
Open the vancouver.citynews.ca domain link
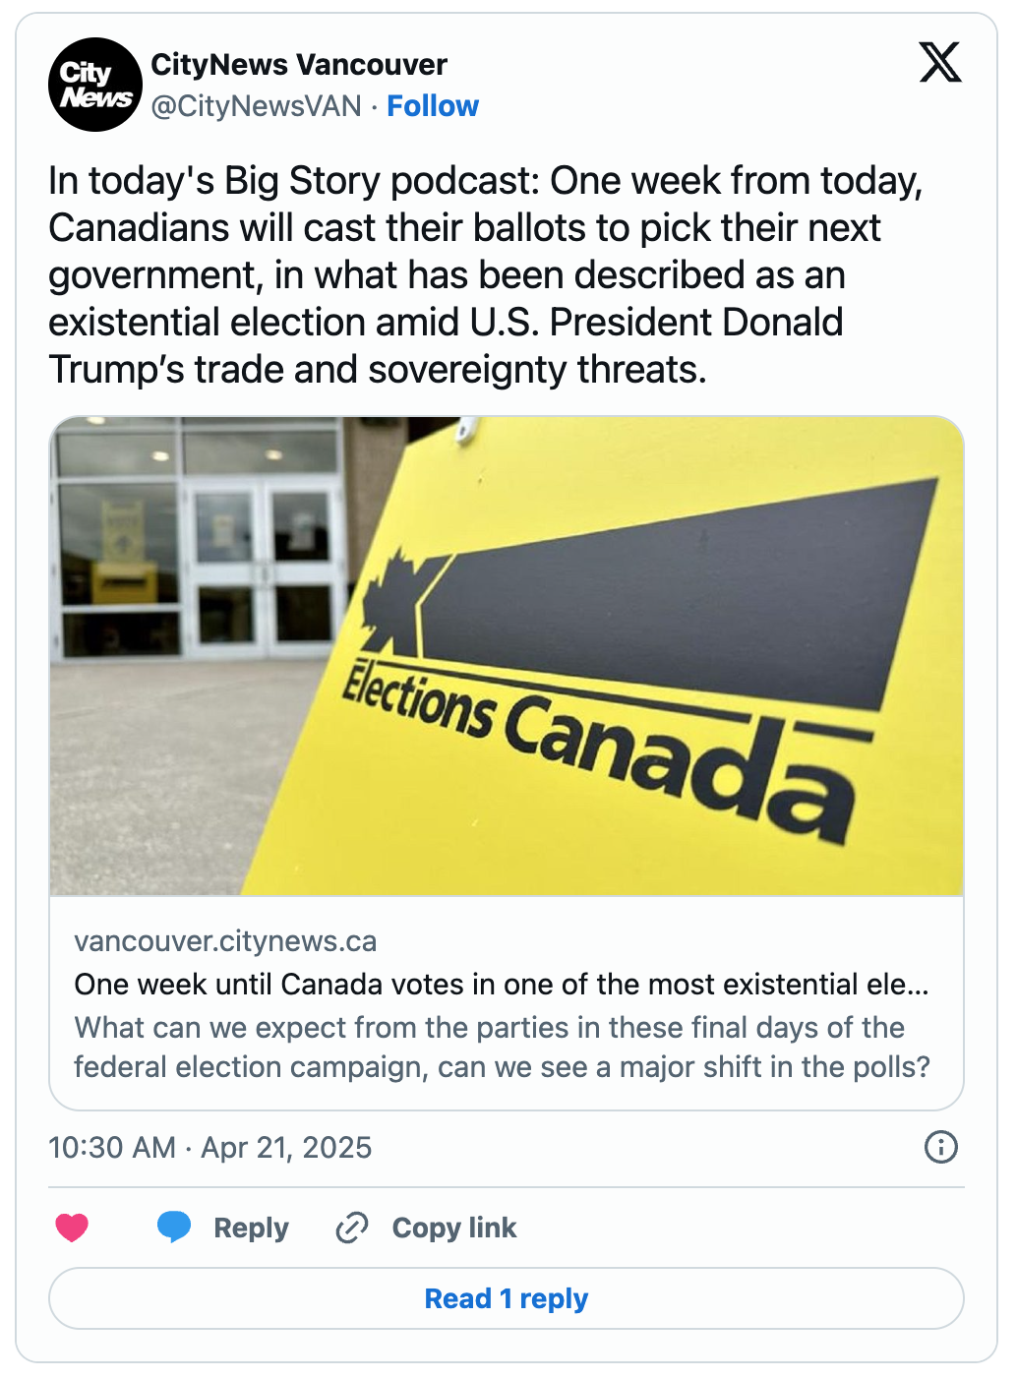(x=225, y=941)
